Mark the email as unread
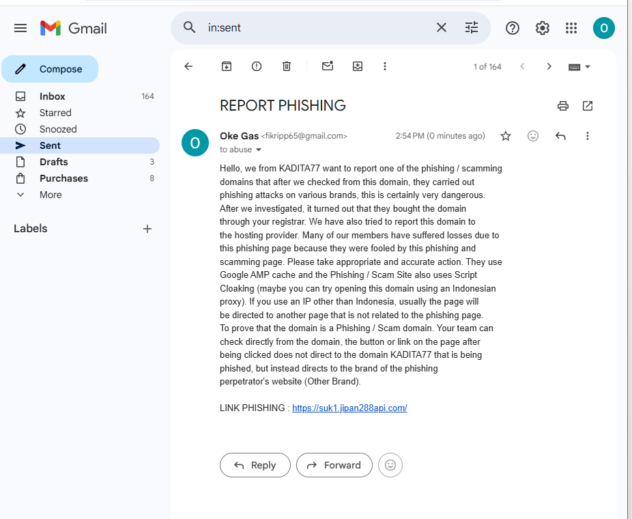The width and height of the screenshot is (632, 519). coord(328,66)
